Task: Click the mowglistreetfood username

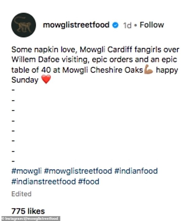Action: (x=76, y=25)
